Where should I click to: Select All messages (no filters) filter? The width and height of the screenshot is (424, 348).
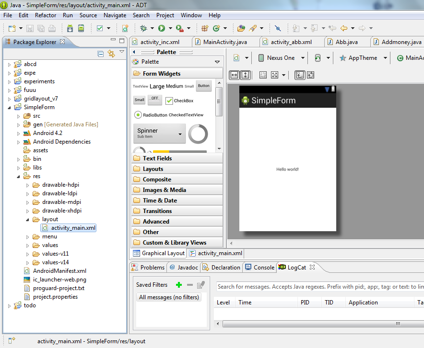pos(168,297)
